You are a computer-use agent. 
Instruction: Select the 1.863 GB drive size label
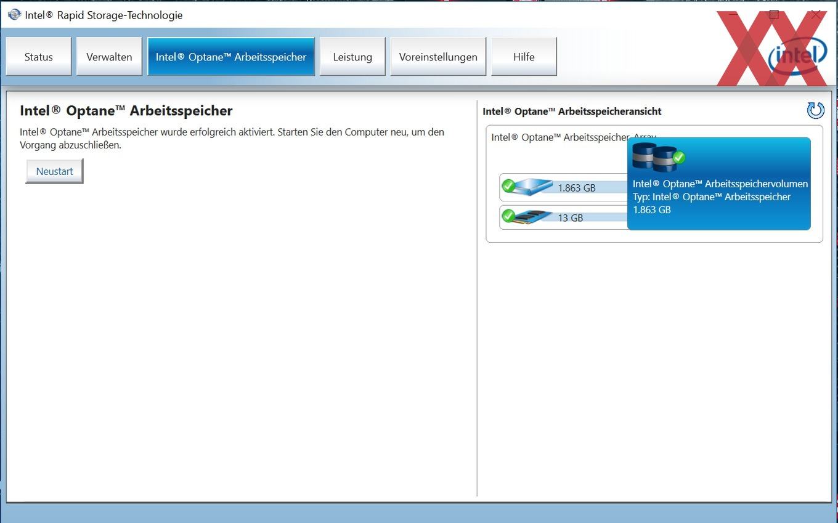pos(577,188)
